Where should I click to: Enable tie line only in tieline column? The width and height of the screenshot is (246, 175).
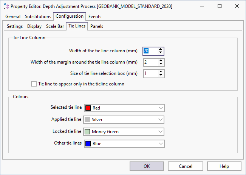click(34, 84)
